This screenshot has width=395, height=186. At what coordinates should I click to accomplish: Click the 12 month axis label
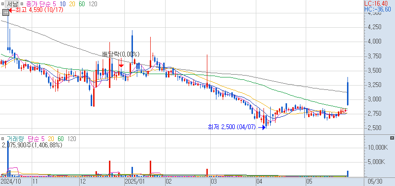coord(83,182)
